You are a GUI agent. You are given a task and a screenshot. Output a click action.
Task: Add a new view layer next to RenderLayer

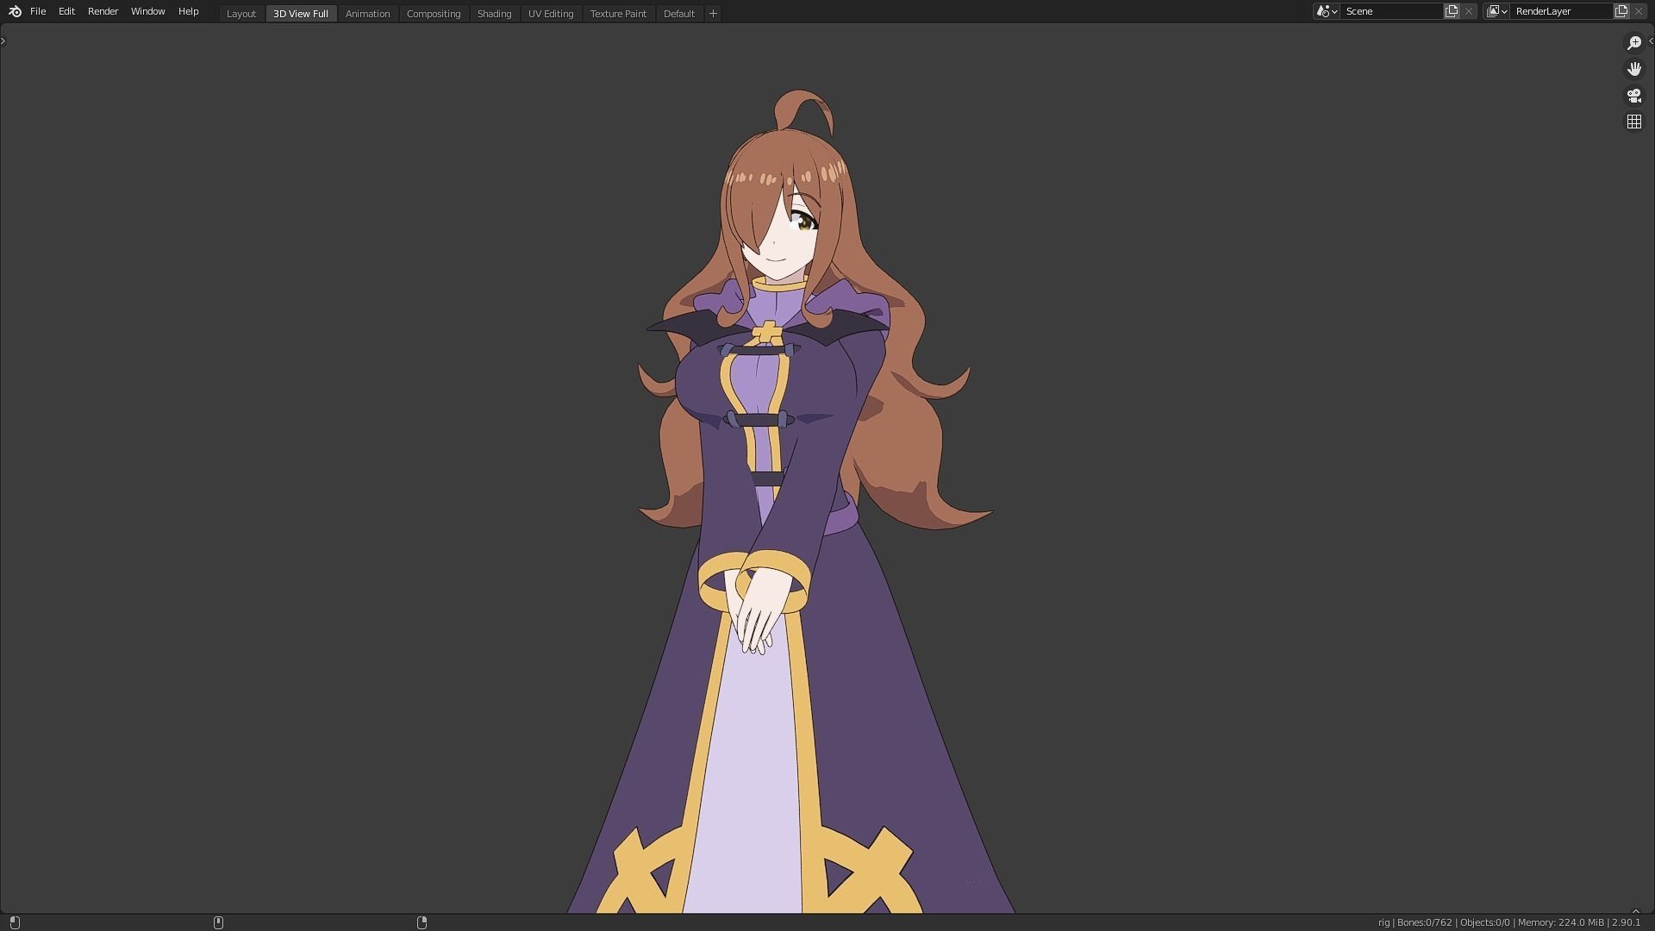[x=1621, y=11]
